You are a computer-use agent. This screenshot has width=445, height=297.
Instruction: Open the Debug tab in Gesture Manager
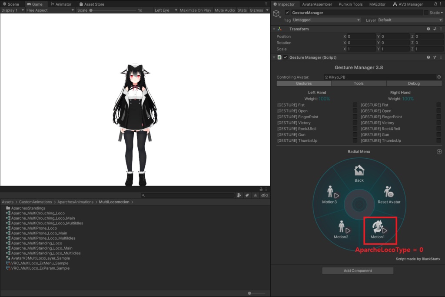pyautogui.click(x=414, y=83)
